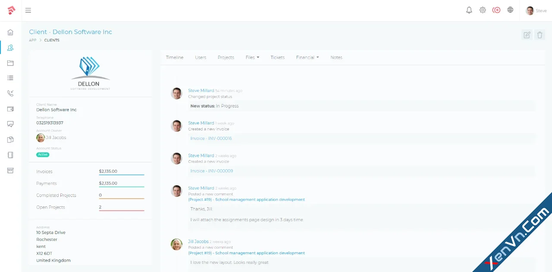The image size is (552, 272).
Task: Open the Messages chat icon in sidebar
Action: (10, 124)
